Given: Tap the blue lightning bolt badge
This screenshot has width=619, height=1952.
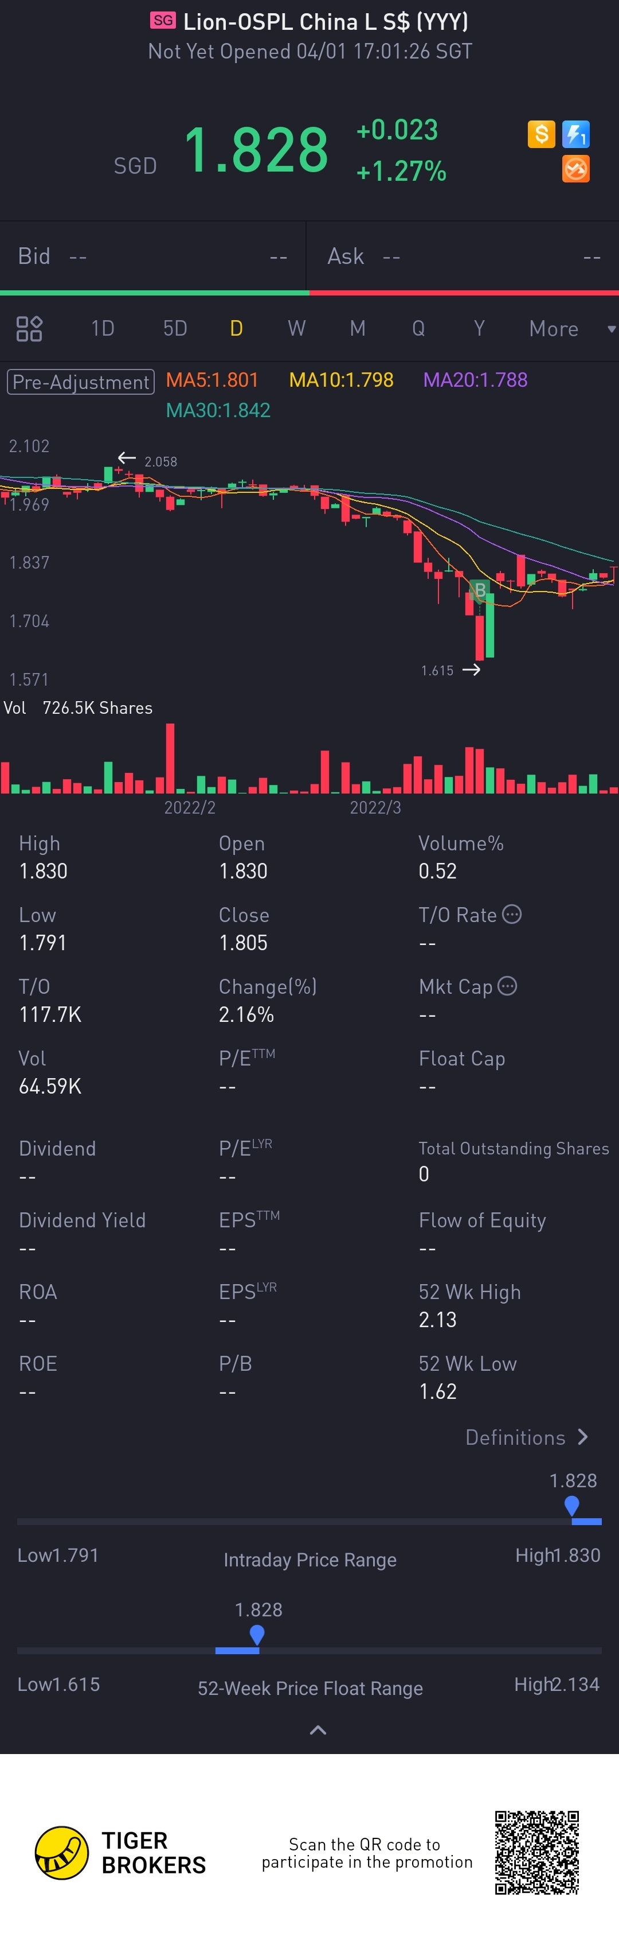Looking at the screenshot, I should [576, 134].
